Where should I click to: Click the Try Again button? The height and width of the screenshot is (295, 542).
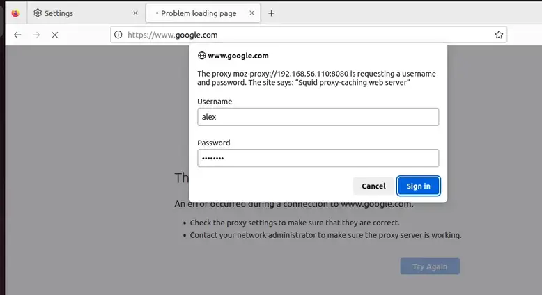pos(430,266)
